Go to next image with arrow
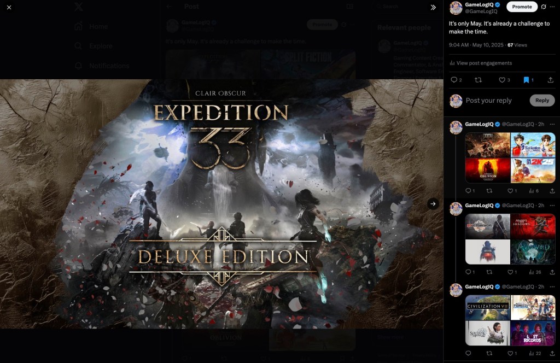 pos(433,204)
